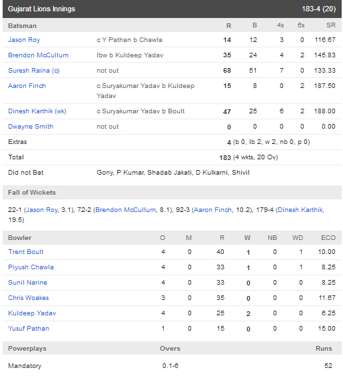This screenshot has height=378, width=343.
Task: Open bowler Piyush Chawla's profile
Action: [31, 267]
